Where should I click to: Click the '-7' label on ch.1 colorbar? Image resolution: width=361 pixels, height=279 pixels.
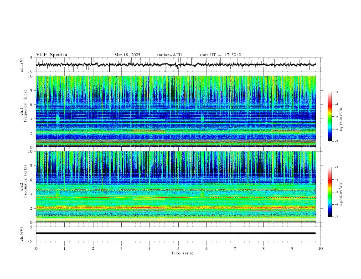(x=336, y=141)
